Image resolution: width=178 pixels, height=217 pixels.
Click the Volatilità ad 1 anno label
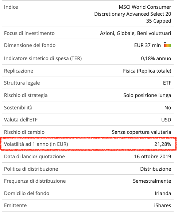pos(36,144)
